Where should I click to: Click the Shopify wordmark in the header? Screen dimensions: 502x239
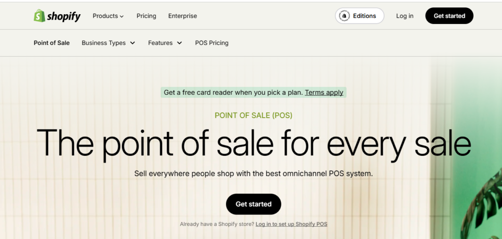(x=64, y=16)
